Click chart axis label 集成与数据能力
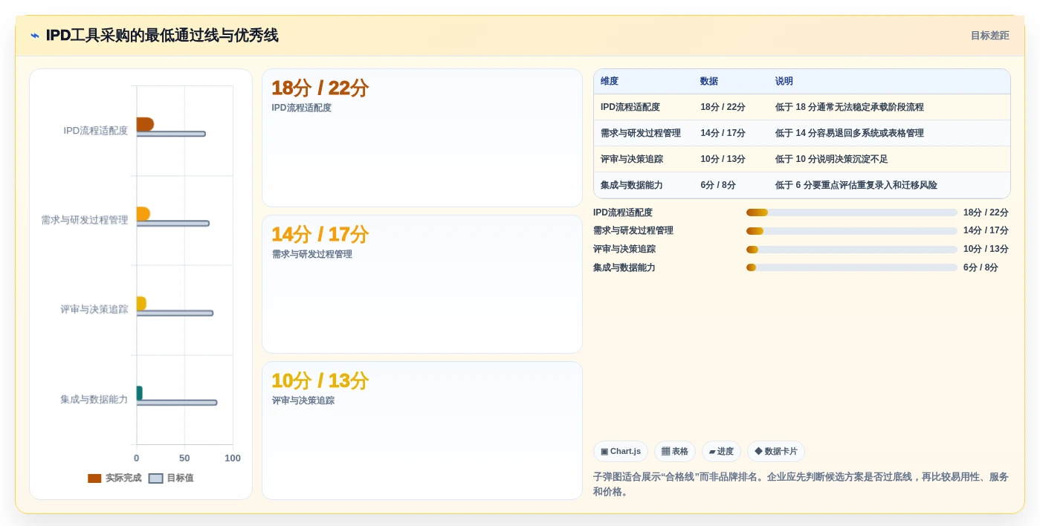Image resolution: width=1040 pixels, height=526 pixels. click(x=94, y=400)
